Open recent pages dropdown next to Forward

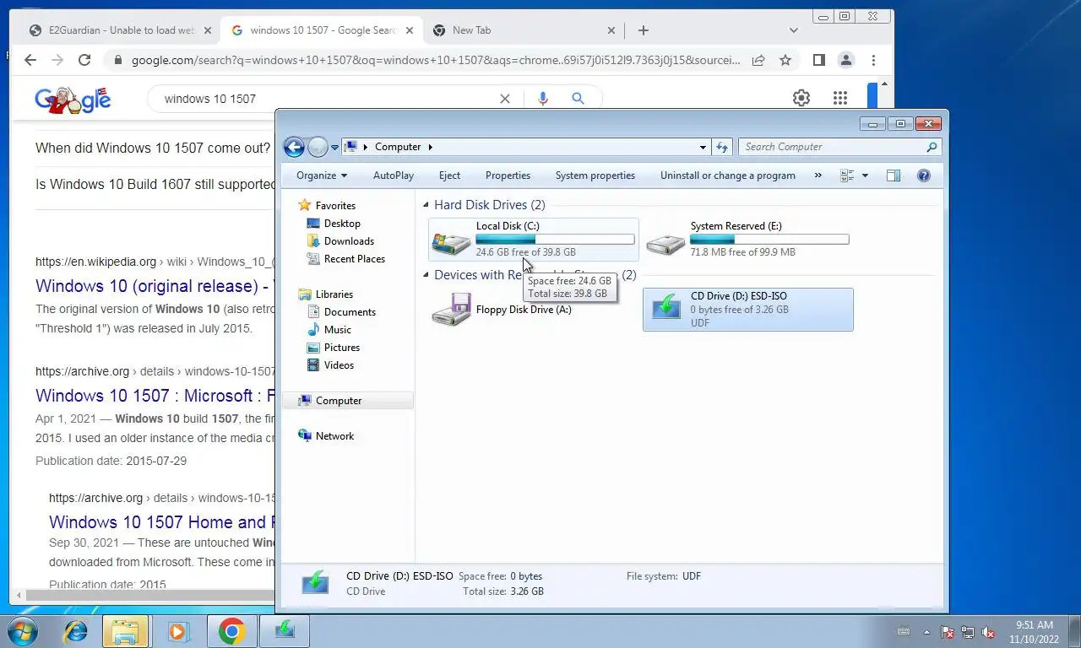[334, 148]
